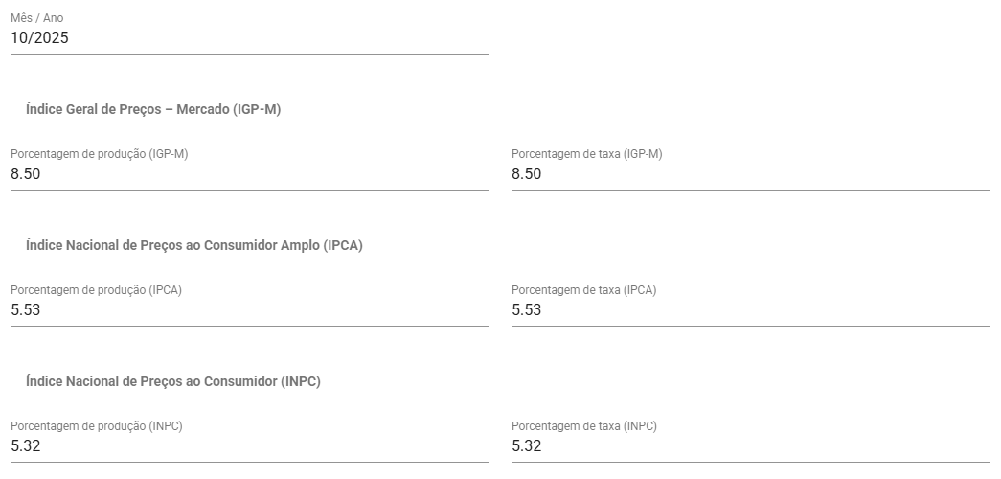Image resolution: width=1001 pixels, height=479 pixels.
Task: Click the "Porcentagem de taxa (IGP-M)" label
Action: pos(586,154)
